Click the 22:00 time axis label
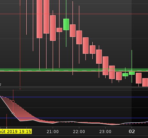 coord(79,132)
